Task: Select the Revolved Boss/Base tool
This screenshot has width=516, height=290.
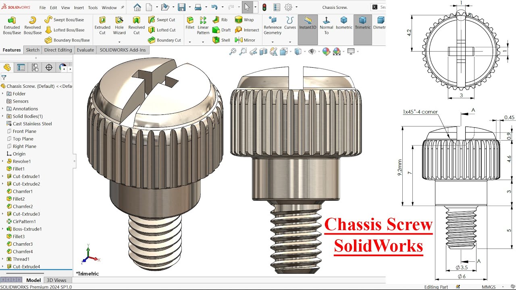Action: tap(33, 26)
